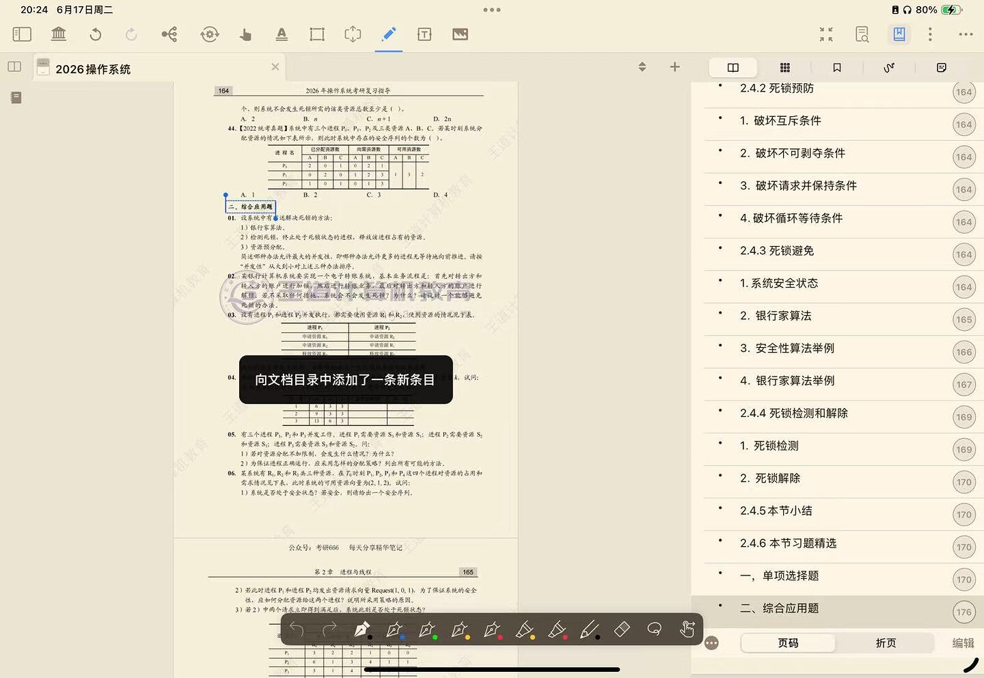This screenshot has height=678, width=984.
Task: Open the sync settings gear icon
Action: 210,34
